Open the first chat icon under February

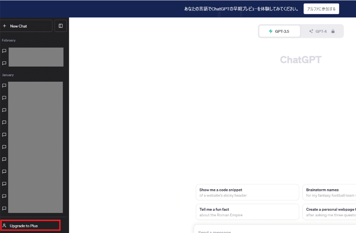(x=4, y=51)
